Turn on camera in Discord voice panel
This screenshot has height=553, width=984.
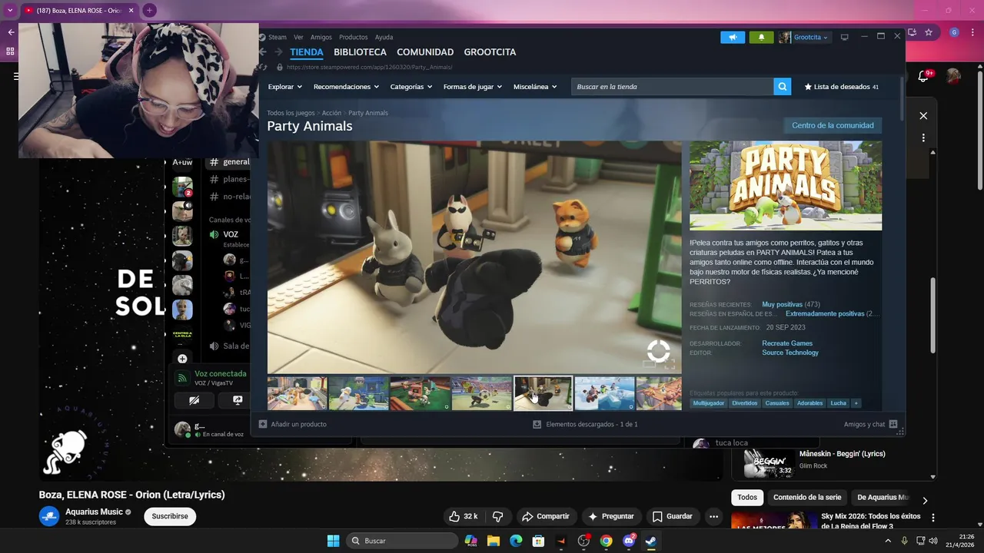point(194,400)
